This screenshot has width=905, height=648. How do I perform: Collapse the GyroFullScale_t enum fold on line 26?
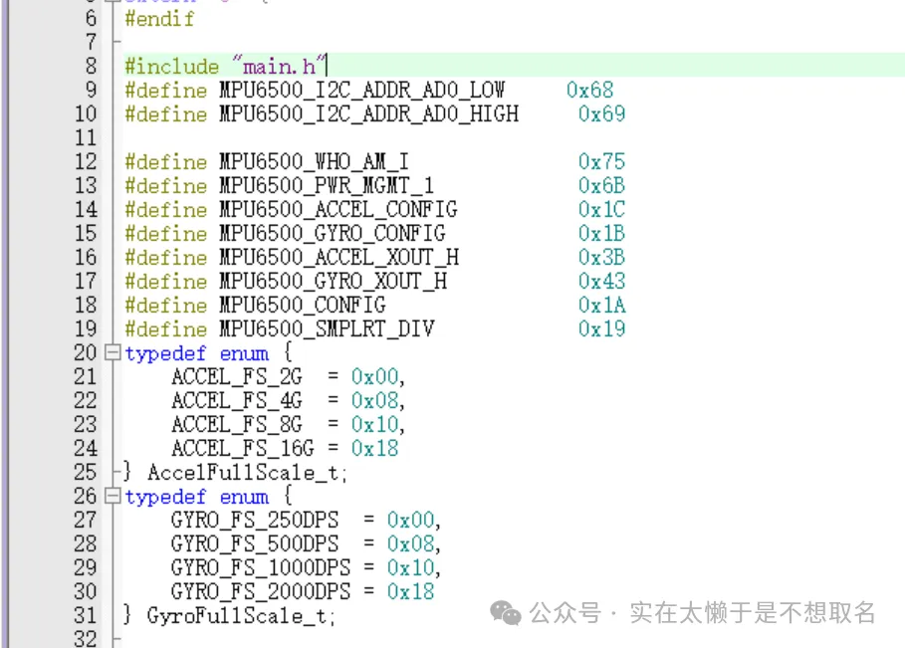(113, 497)
